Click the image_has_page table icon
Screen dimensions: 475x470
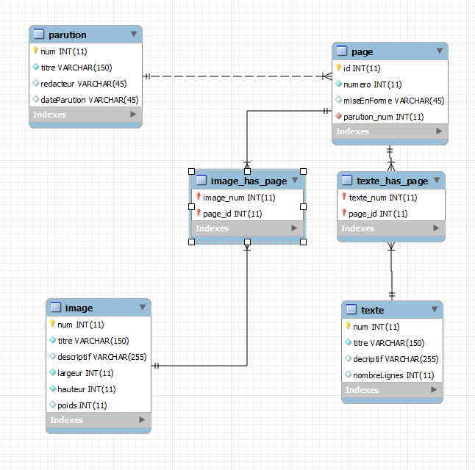pyautogui.click(x=201, y=181)
